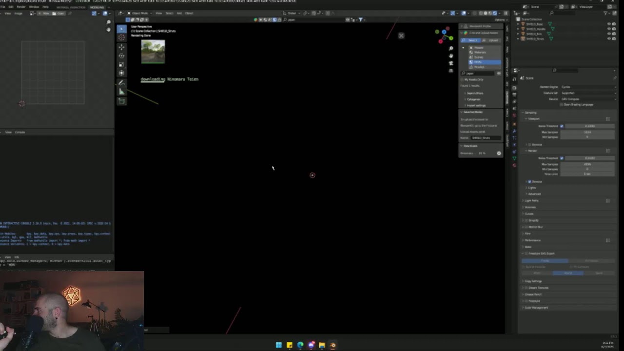The width and height of the screenshot is (624, 351).
Task: Toggle camera view icon in viewport
Action: click(451, 63)
